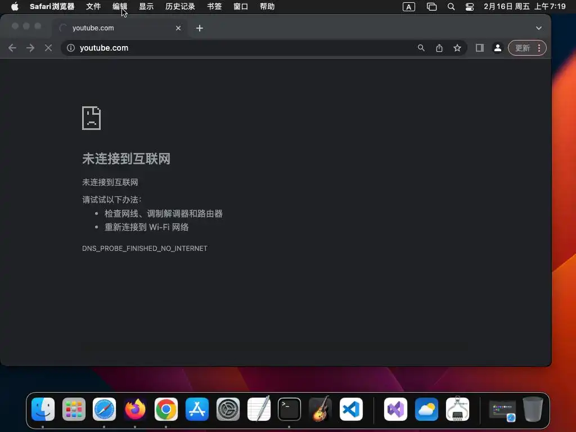Bookmark this page with the star icon
This screenshot has width=576, height=432.
click(457, 48)
